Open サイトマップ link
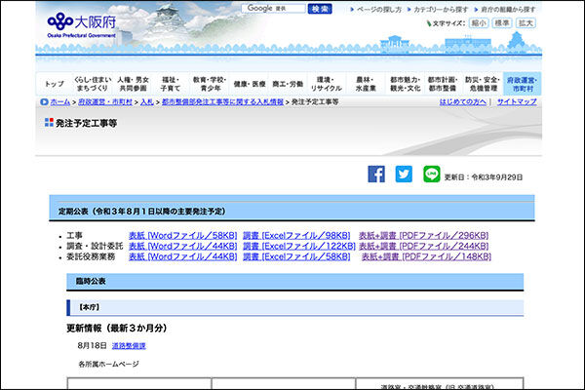Viewport: 585px width, 390px height. tap(517, 101)
